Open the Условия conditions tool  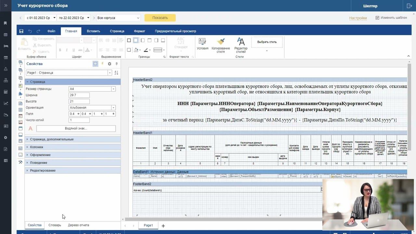(x=202, y=44)
